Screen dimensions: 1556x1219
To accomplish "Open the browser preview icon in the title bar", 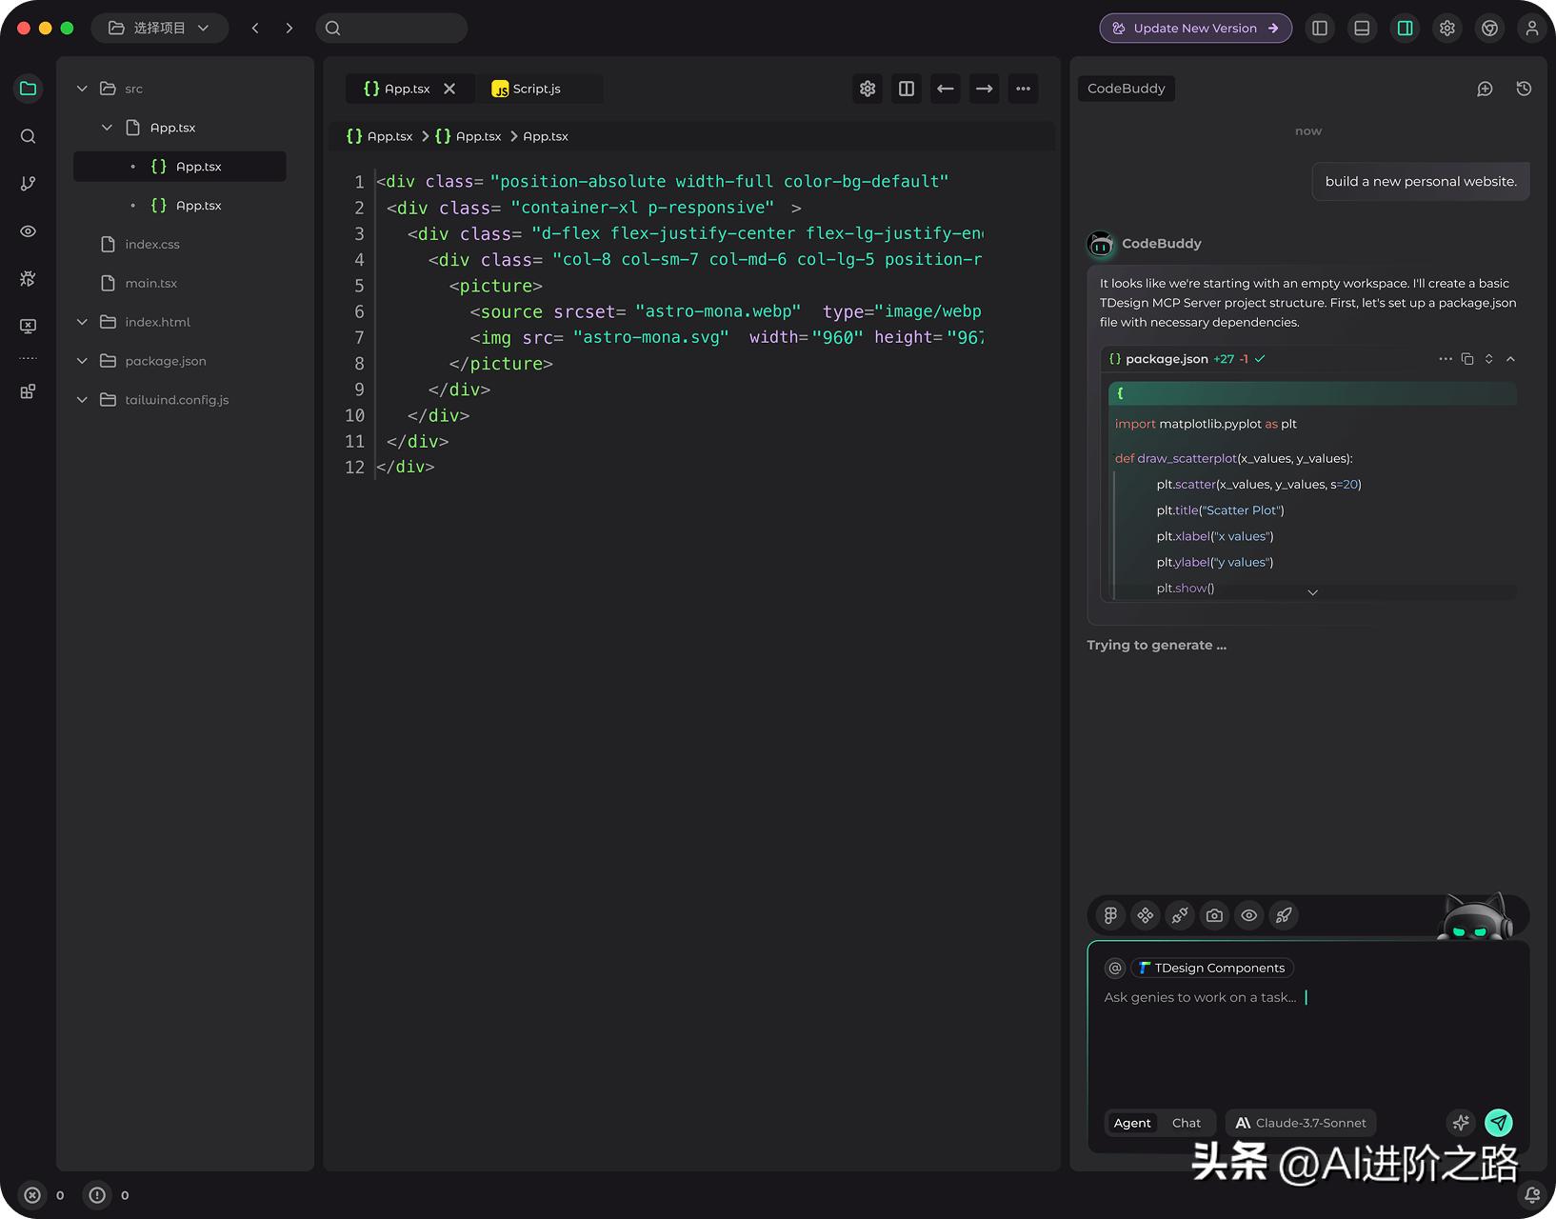I will click(1490, 28).
